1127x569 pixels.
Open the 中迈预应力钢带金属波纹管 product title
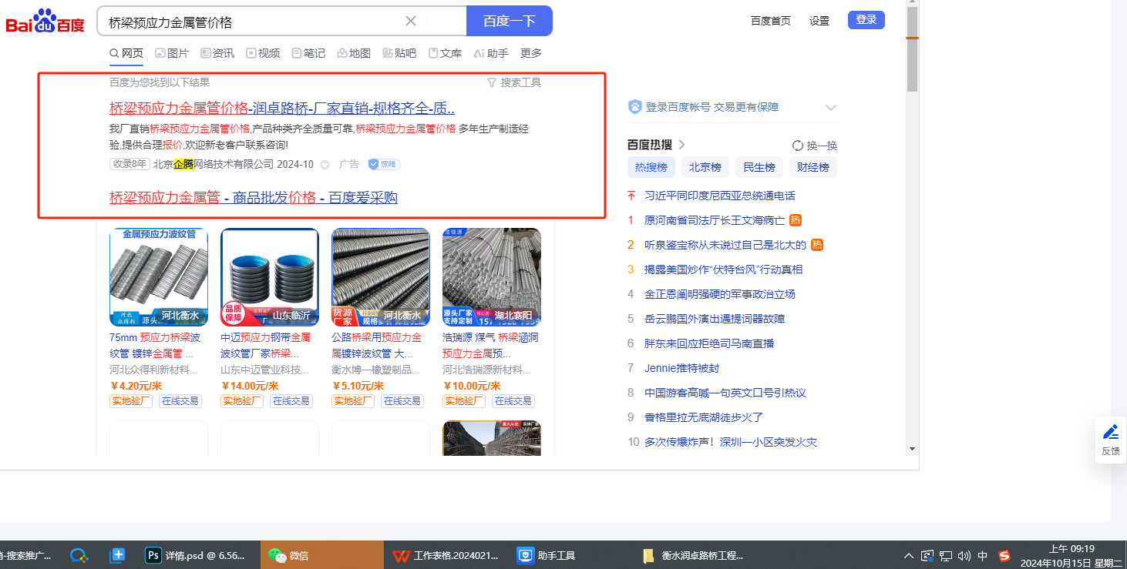[266, 345]
